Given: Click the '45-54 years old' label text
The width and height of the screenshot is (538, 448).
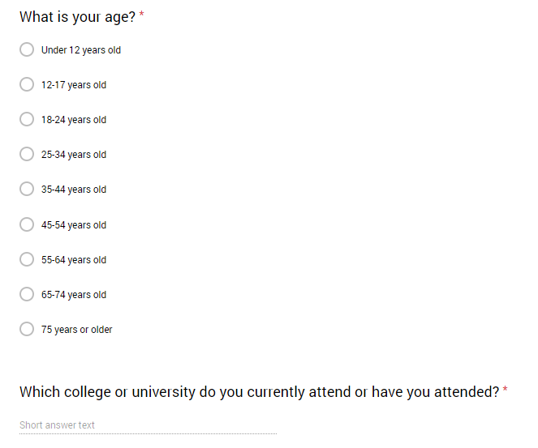Looking at the screenshot, I should click(x=74, y=225).
